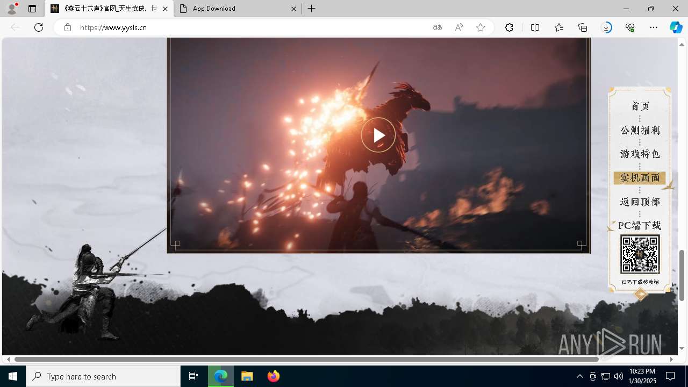Click the Back navigation arrow
This screenshot has width=688, height=387.
(15, 27)
